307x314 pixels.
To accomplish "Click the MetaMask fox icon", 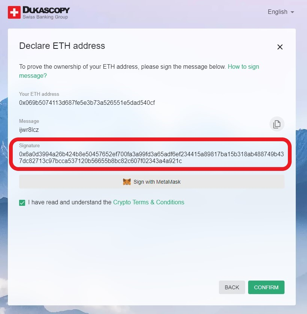I will [127, 182].
